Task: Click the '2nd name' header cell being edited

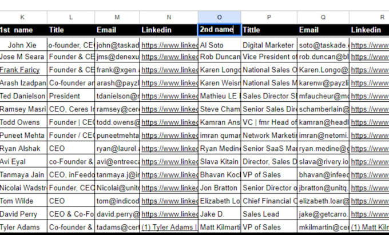Action: pyautogui.click(x=219, y=30)
